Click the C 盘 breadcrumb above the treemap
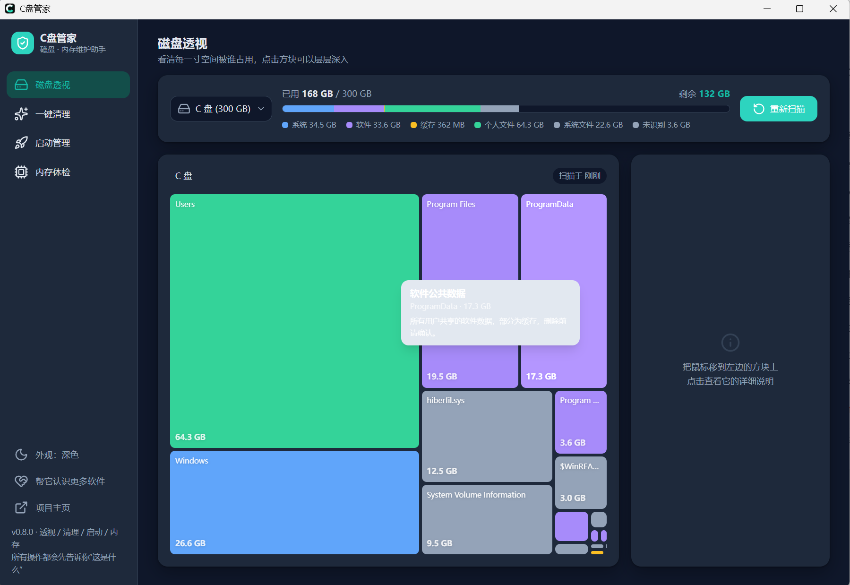Viewport: 850px width, 585px height. pos(183,176)
